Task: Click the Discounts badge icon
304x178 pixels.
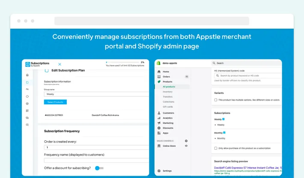Action: tap(159, 128)
